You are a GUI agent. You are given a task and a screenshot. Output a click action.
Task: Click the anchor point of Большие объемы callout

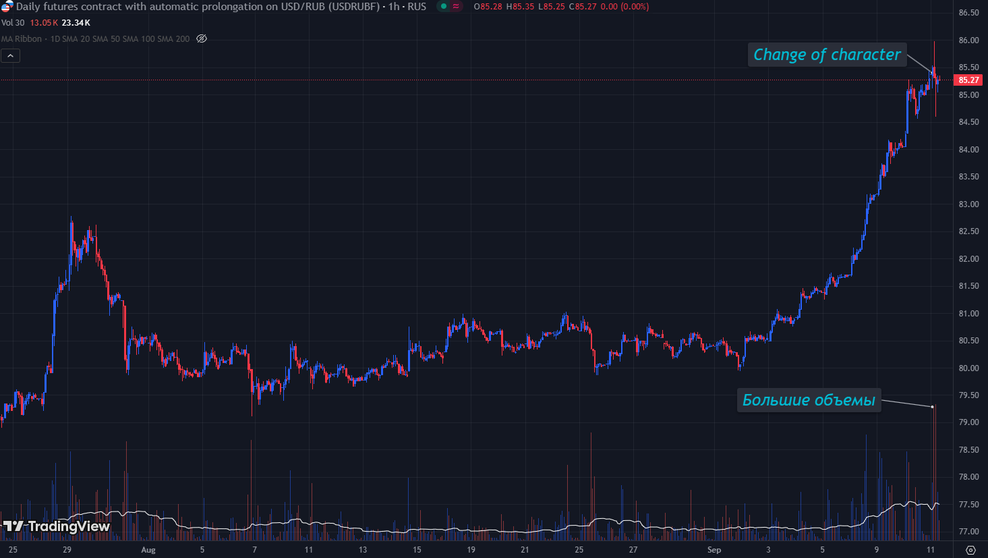(x=933, y=407)
